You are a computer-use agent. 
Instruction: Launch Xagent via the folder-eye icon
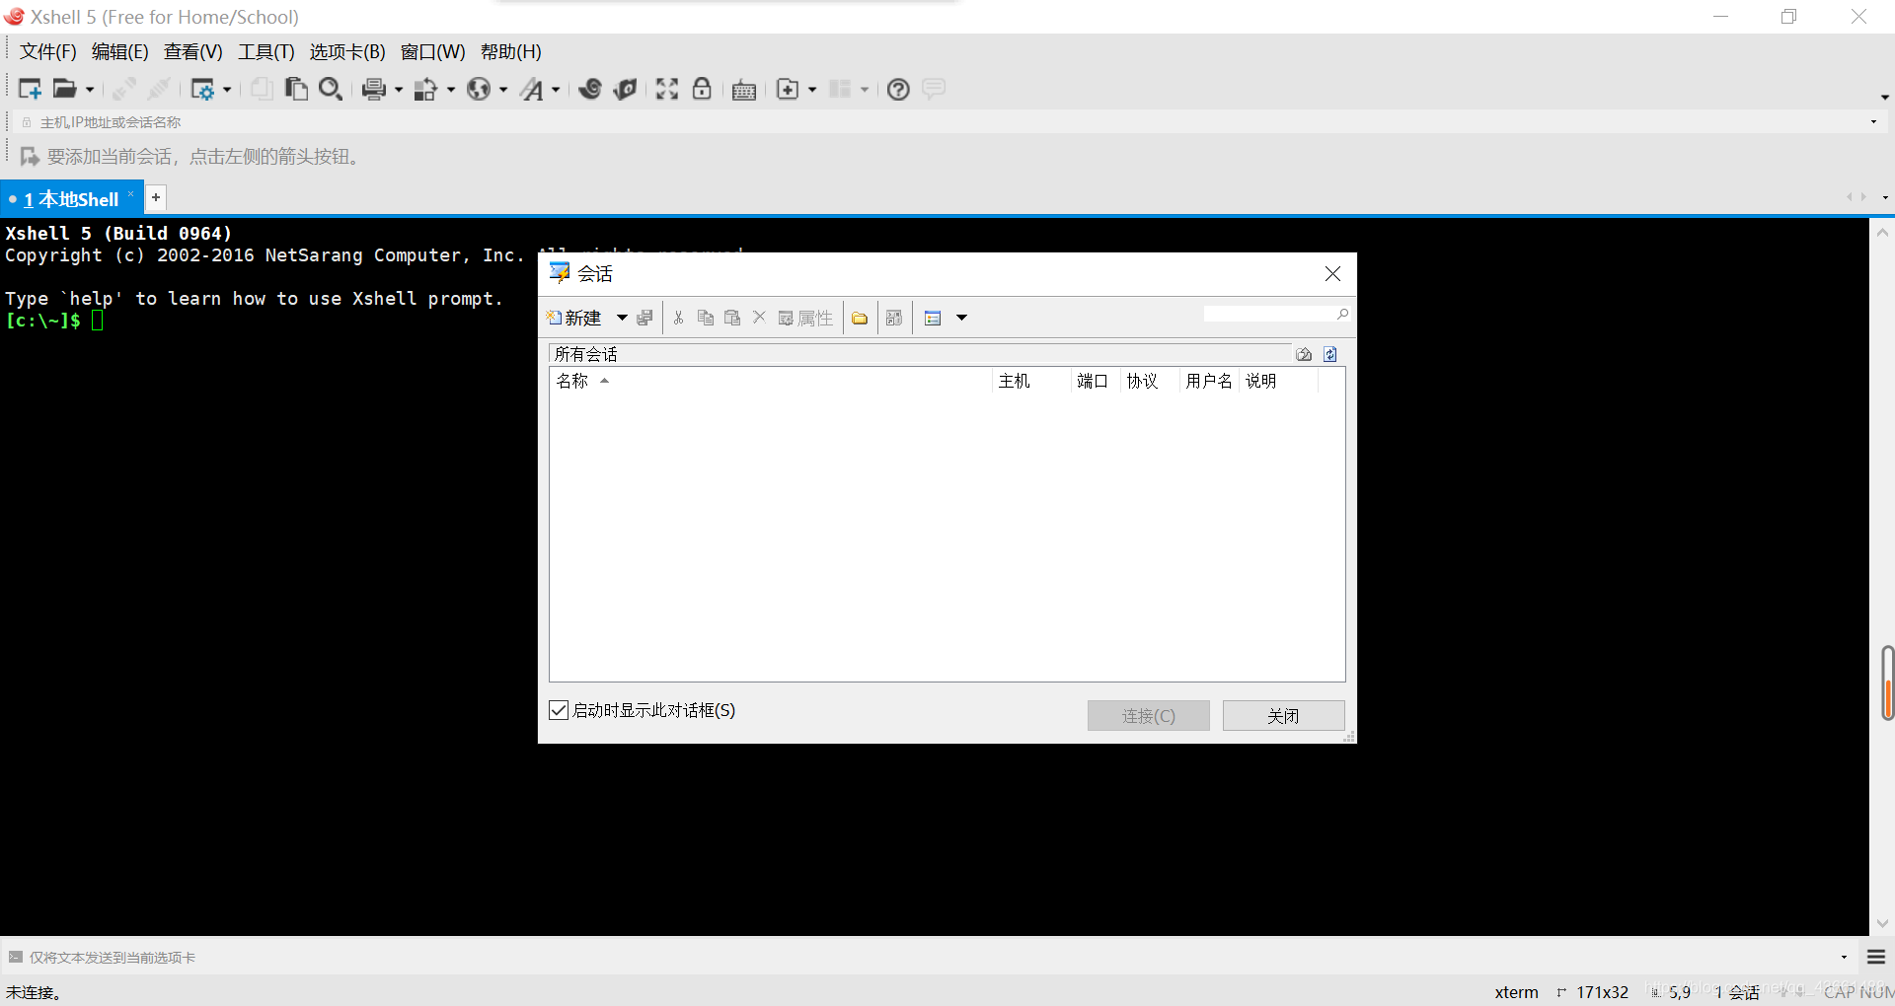click(625, 89)
